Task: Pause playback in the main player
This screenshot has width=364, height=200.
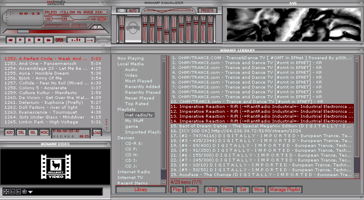Action: (30, 40)
